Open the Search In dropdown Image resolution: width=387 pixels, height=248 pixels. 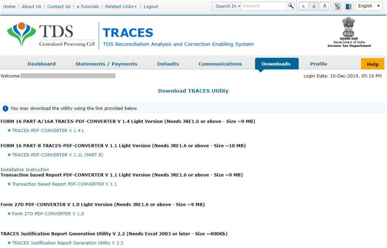click(x=226, y=6)
